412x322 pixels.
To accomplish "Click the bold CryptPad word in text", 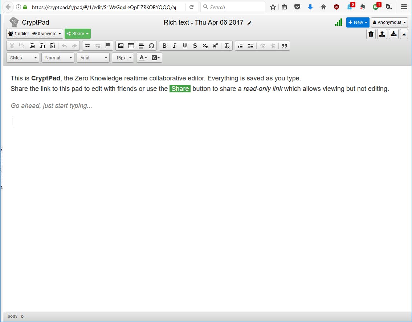I will 46,78.
